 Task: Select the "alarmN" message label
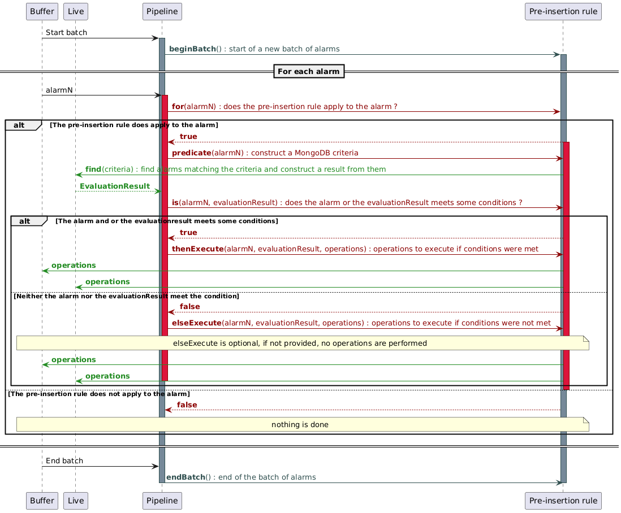click(x=59, y=90)
